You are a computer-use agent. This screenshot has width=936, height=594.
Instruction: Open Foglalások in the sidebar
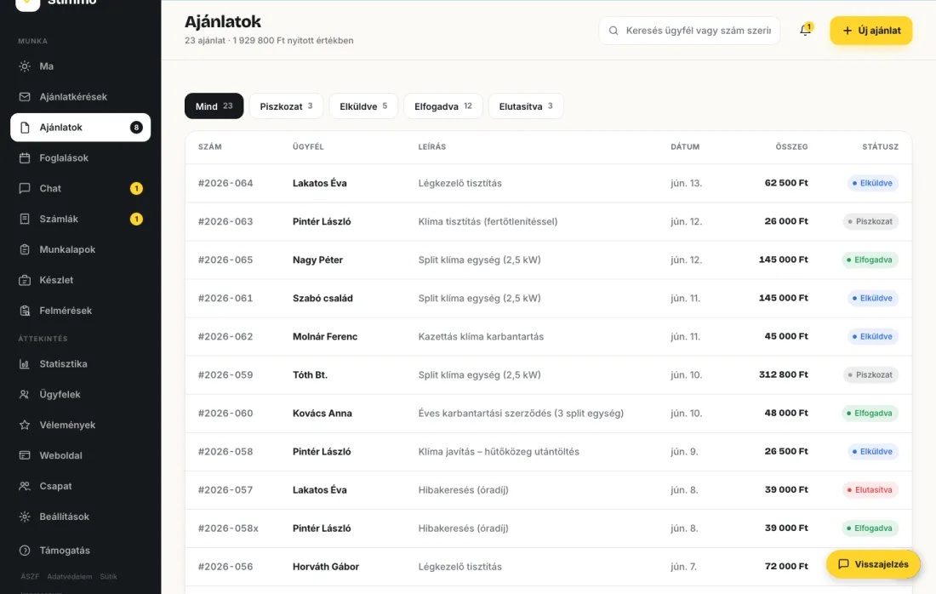coord(80,157)
